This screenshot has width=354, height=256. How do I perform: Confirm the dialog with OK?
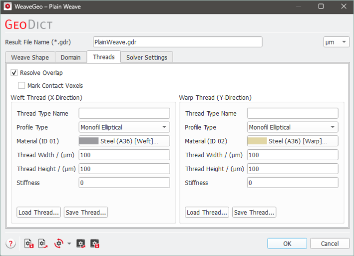pyautogui.click(x=287, y=244)
